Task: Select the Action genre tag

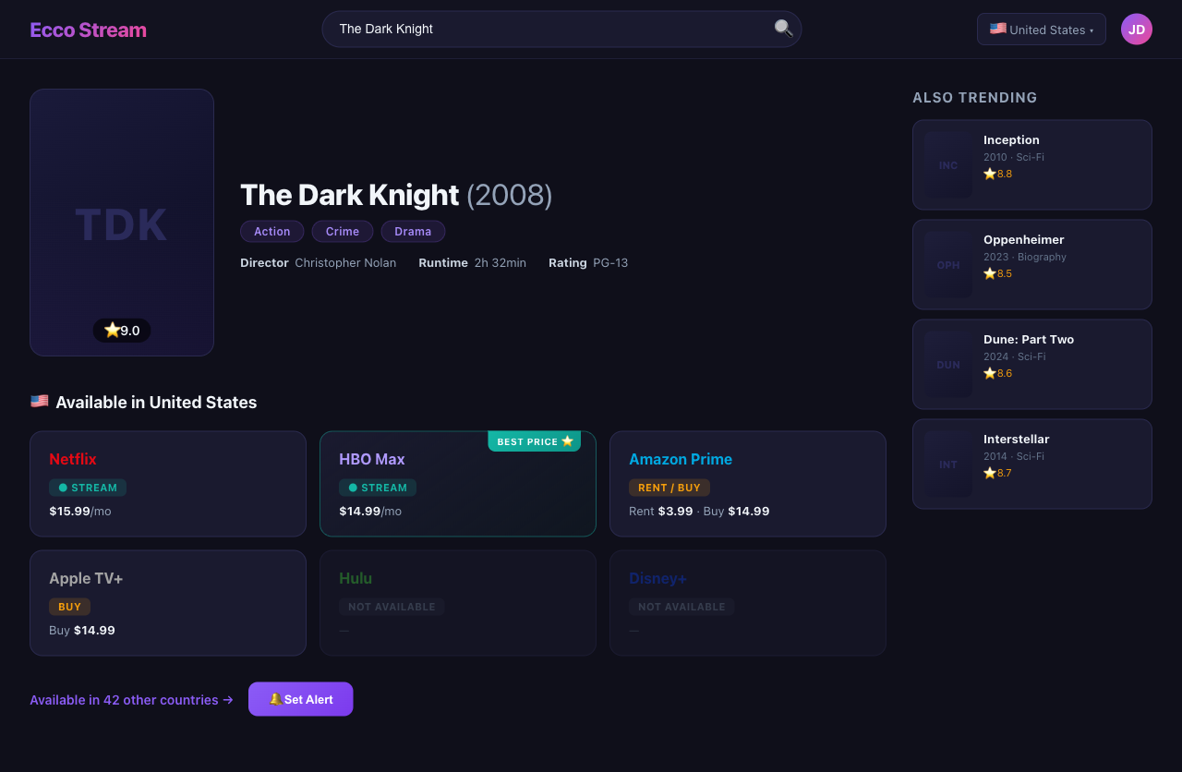Action: tap(272, 232)
